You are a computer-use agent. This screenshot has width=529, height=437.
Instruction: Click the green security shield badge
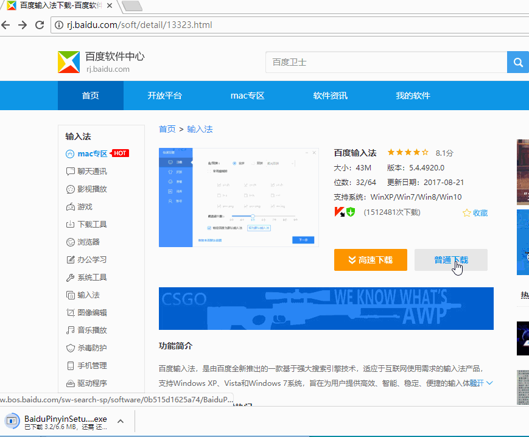[x=351, y=212]
